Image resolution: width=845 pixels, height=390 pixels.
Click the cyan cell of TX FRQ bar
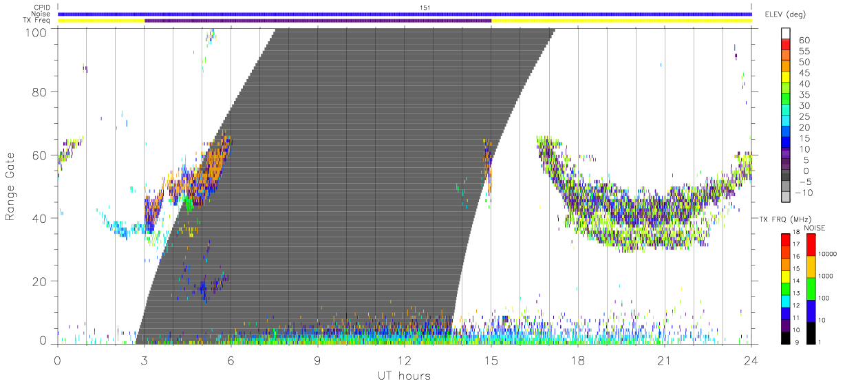(785, 301)
